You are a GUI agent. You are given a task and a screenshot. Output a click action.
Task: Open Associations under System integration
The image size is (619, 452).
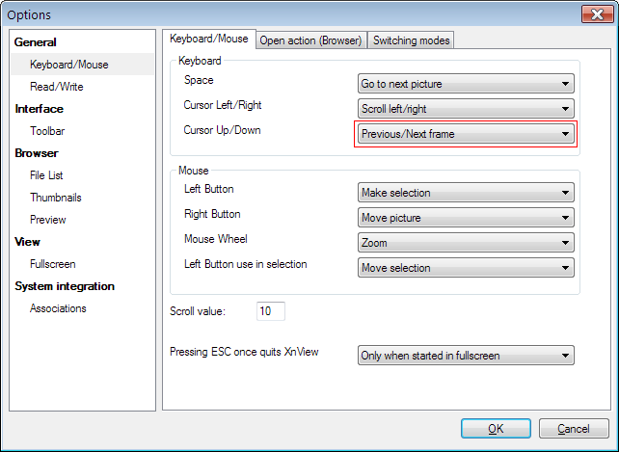[58, 308]
